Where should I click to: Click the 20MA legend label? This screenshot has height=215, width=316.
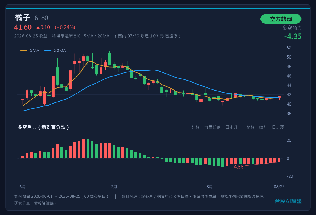(60, 51)
